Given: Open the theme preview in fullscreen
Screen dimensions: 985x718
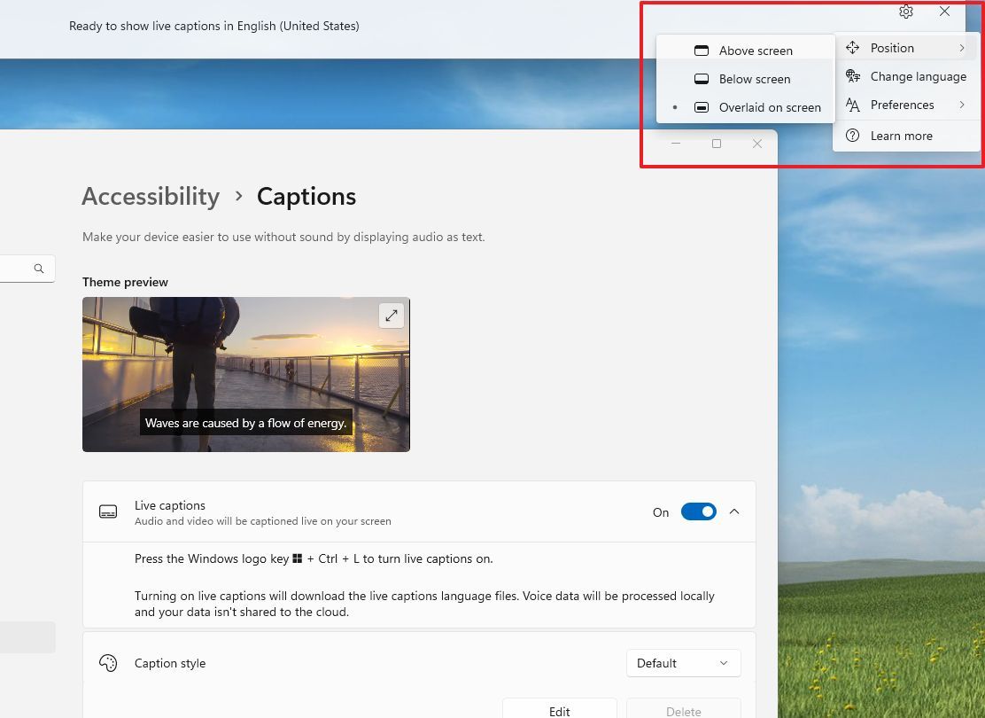Looking at the screenshot, I should (x=391, y=315).
